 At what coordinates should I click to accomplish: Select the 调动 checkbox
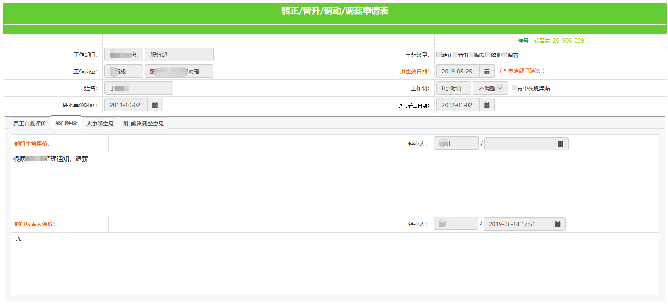click(x=472, y=55)
